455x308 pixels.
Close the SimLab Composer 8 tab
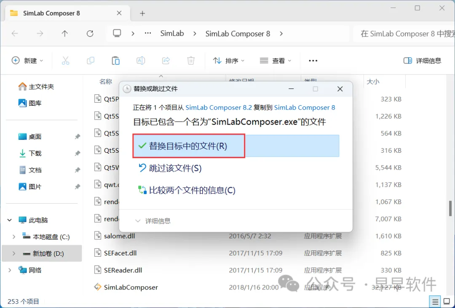tap(119, 13)
